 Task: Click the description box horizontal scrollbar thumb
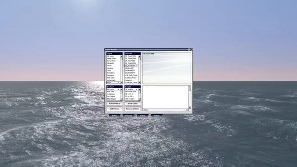(x=147, y=110)
